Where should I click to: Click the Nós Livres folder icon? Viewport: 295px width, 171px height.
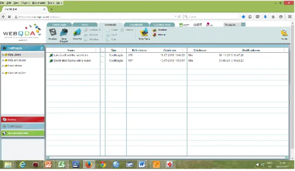(x=6, y=55)
